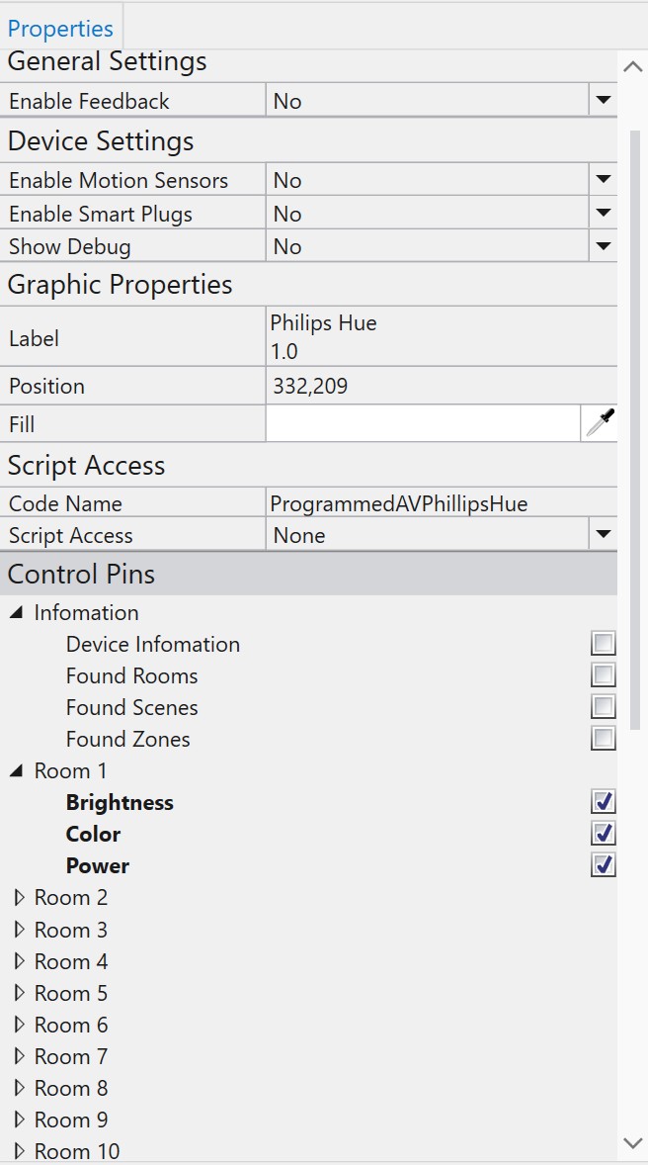648x1165 pixels.
Task: Collapse the Infomation tree group
Action: click(x=17, y=613)
